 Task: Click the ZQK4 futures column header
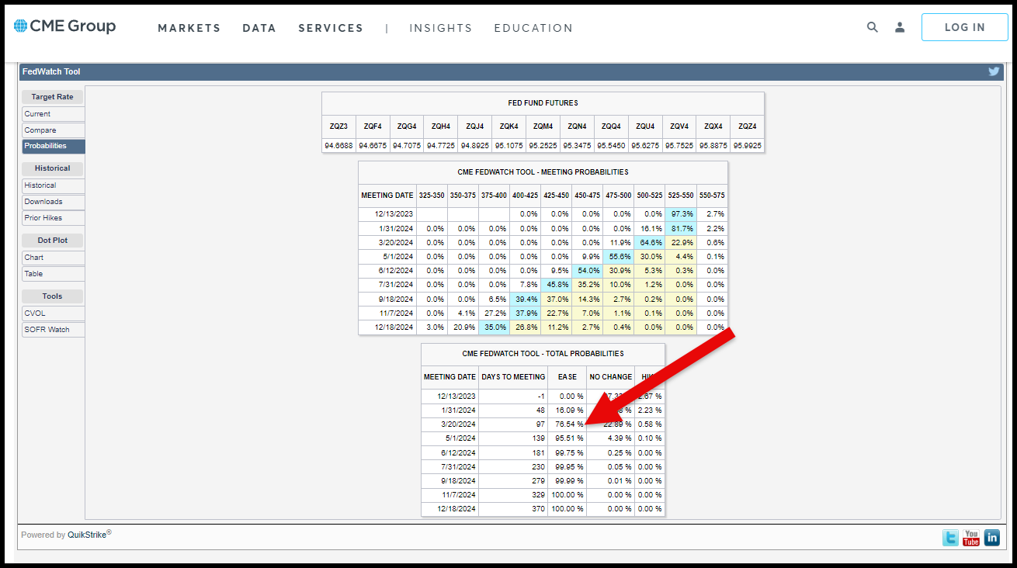[x=509, y=126]
